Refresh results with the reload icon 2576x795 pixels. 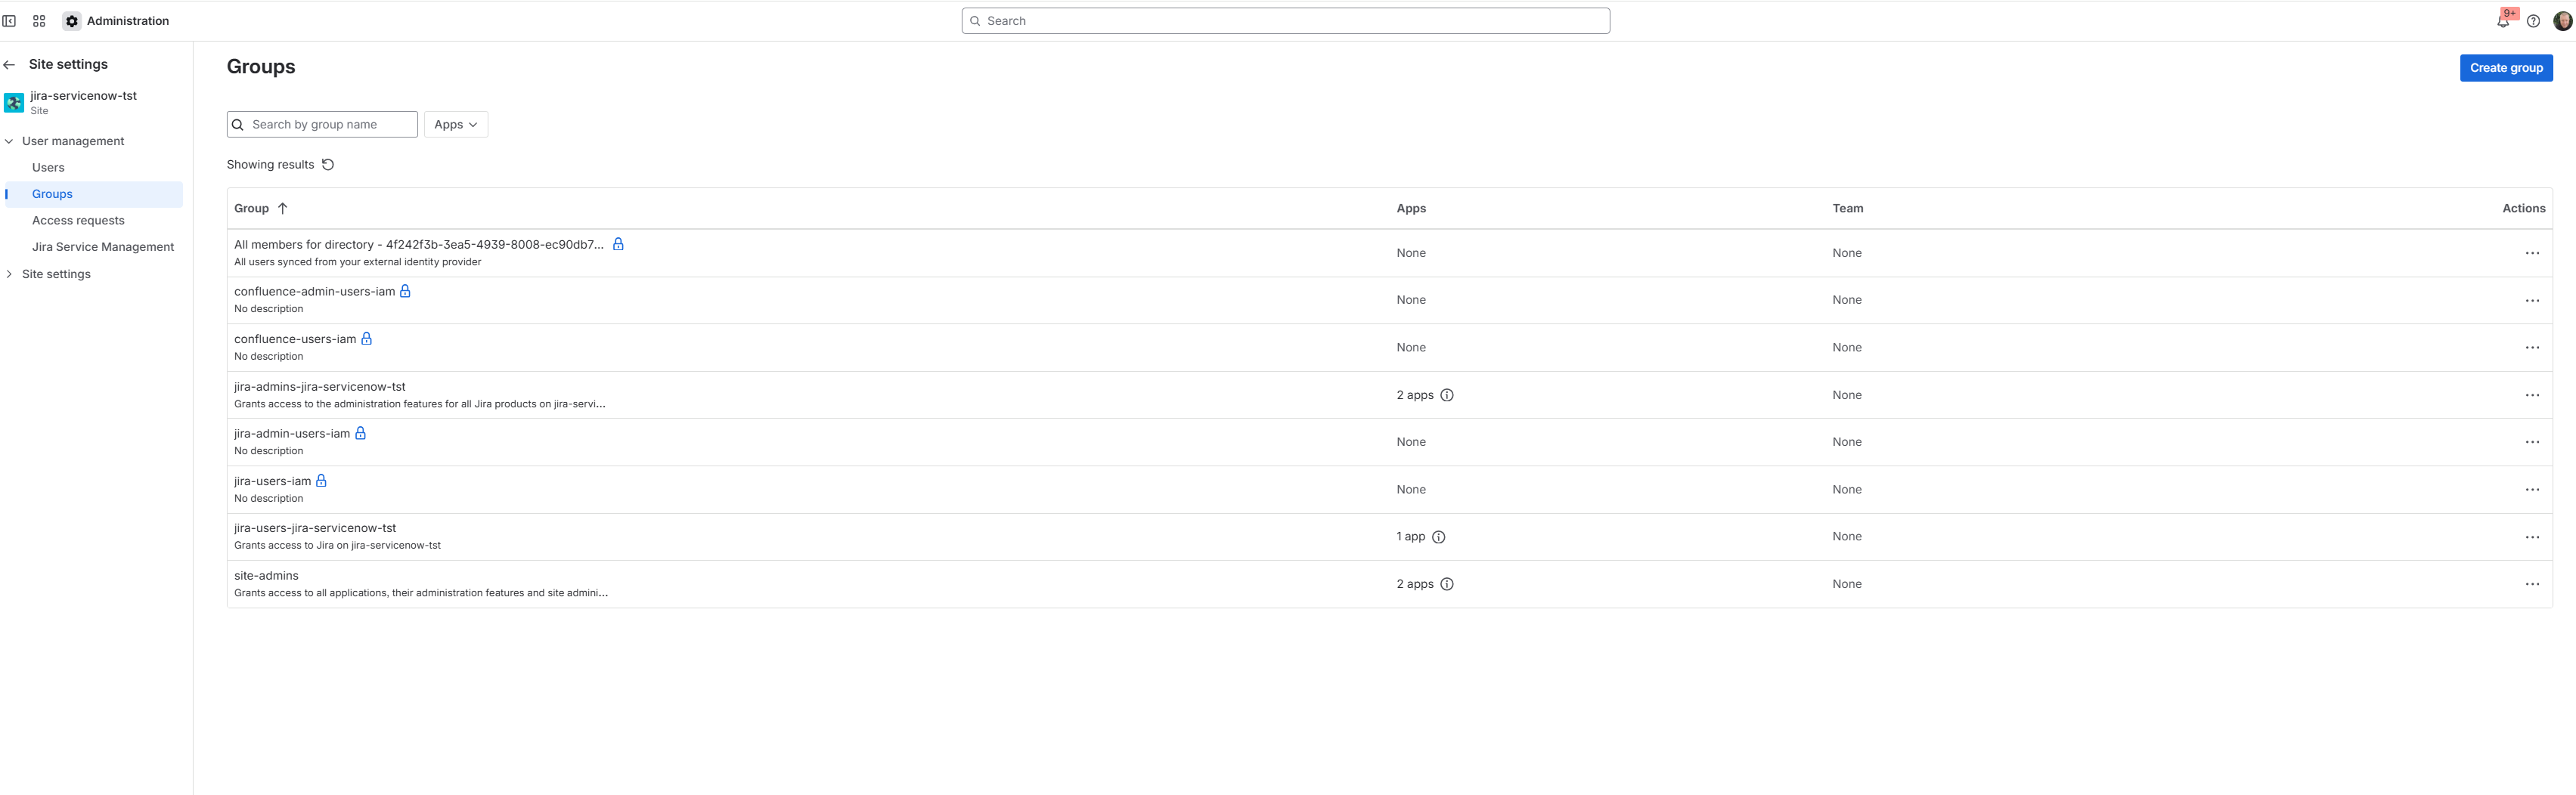[x=328, y=165]
